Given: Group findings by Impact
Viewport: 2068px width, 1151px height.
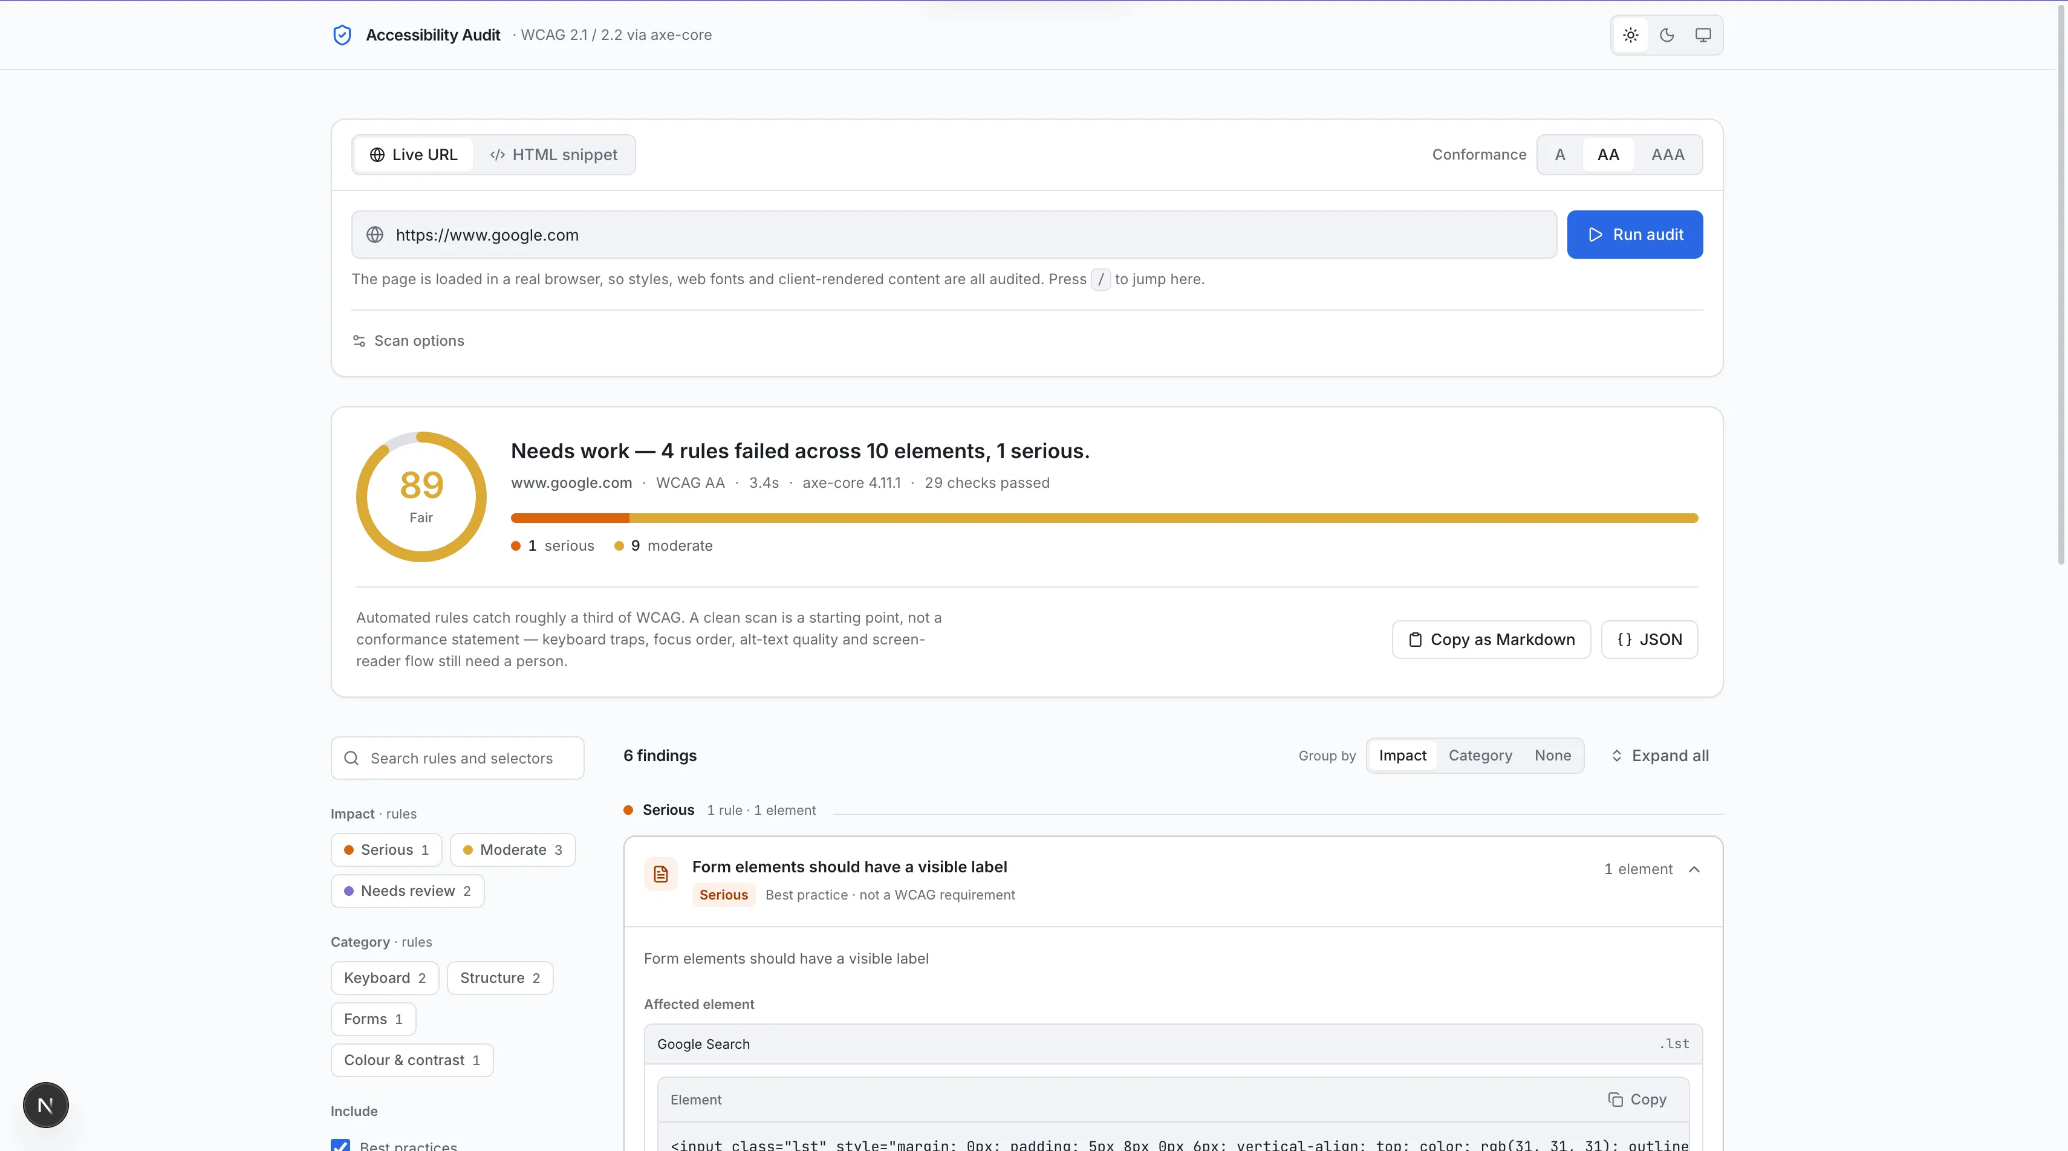Looking at the screenshot, I should 1402,756.
